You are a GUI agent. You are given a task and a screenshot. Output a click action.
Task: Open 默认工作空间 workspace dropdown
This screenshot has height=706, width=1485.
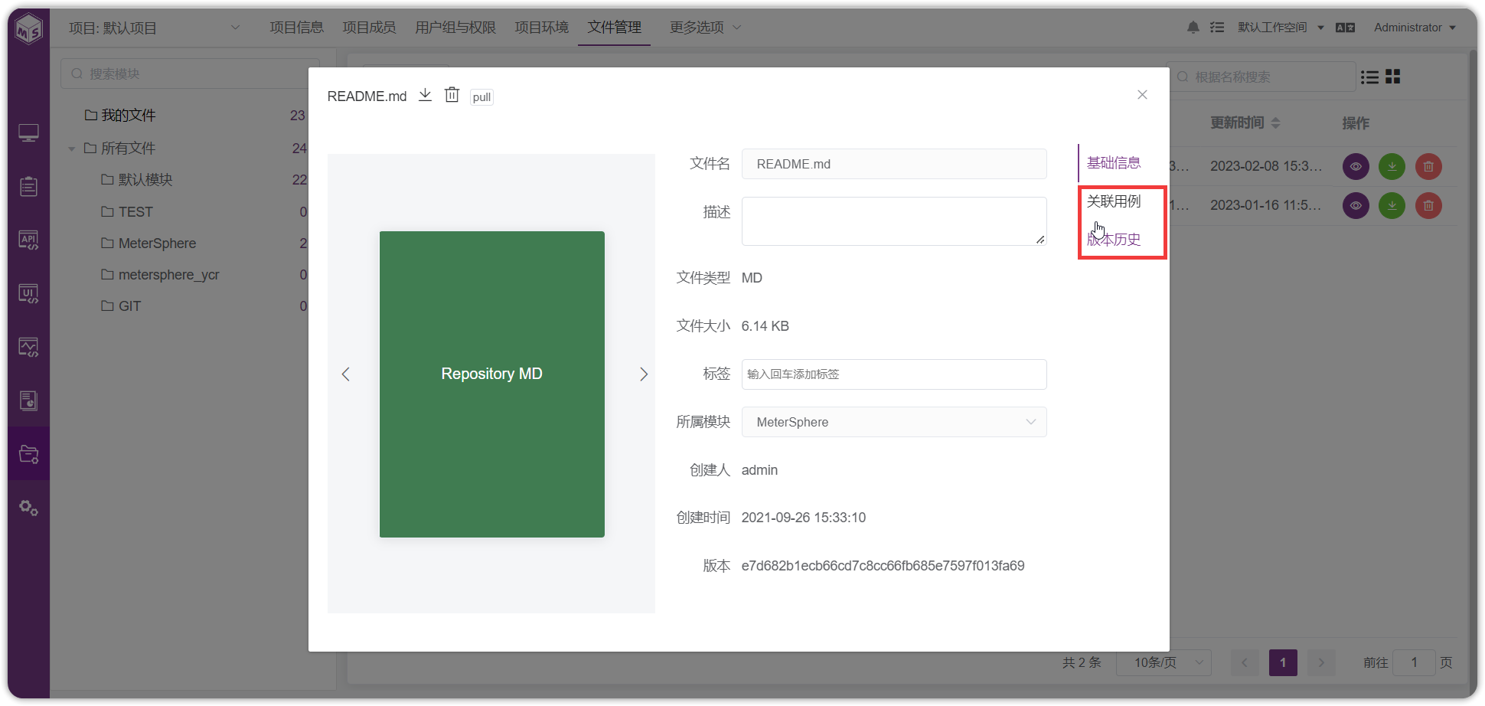pos(1281,28)
